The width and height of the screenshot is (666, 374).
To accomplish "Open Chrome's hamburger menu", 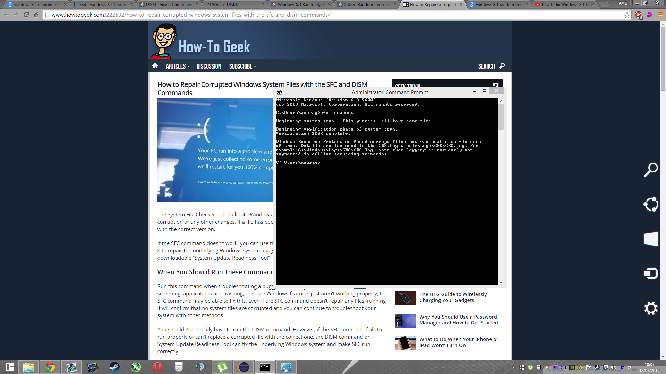I will click(660, 15).
